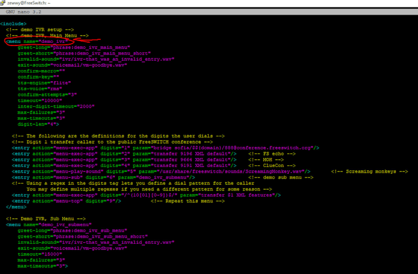The height and width of the screenshot is (274, 418).
Task: Click greet-long="phrase:demo_ivr_sub_menu" line
Action: 73,230
